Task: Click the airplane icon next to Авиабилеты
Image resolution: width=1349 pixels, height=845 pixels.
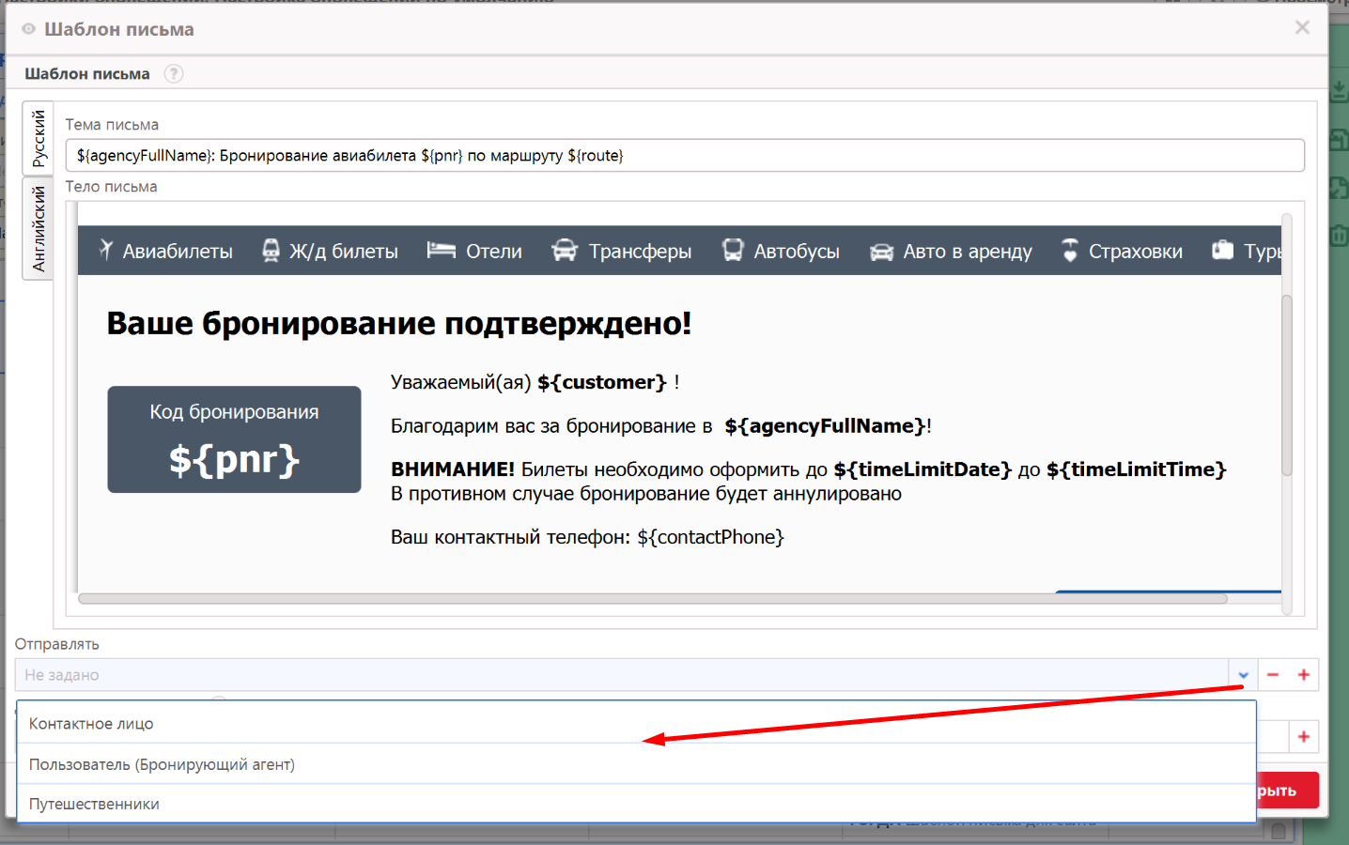Action: tap(106, 251)
